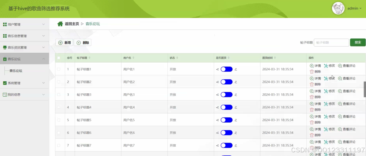This screenshot has width=366, height=156.
Task: Sort by 是否置顶 column arrows
Action: click(228, 58)
